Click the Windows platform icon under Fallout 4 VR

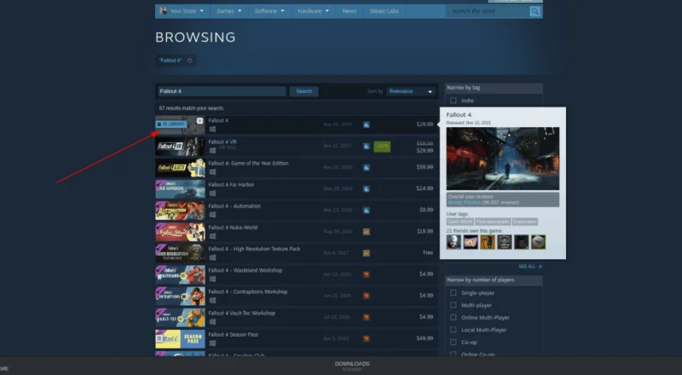212,151
